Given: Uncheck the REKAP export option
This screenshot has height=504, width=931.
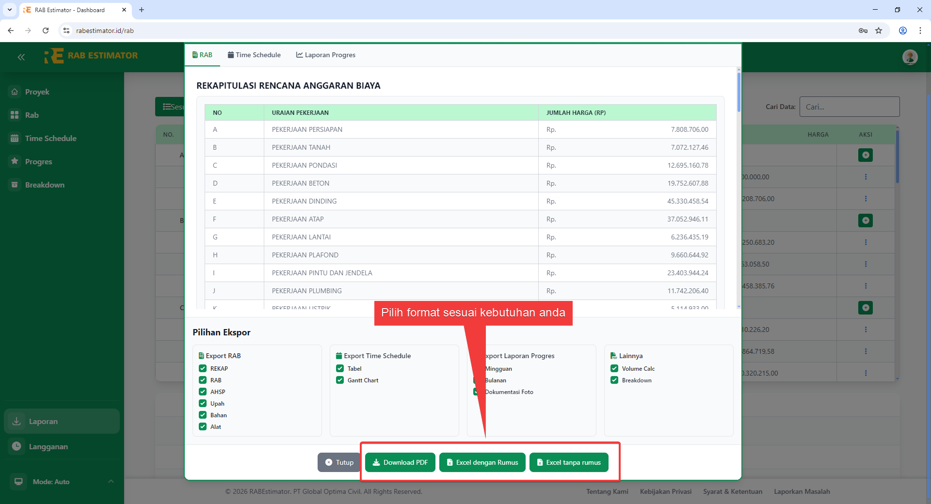Looking at the screenshot, I should [x=202, y=368].
